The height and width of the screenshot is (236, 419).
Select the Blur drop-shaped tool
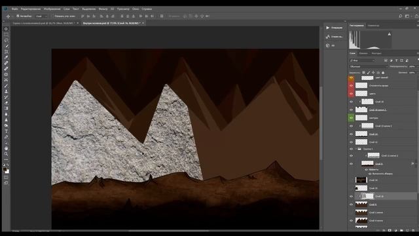(x=6, y=114)
